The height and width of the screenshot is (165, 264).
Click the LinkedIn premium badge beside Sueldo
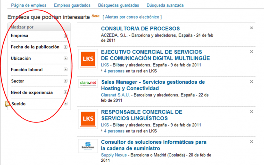coord(7,104)
